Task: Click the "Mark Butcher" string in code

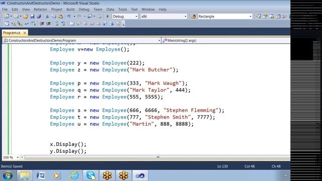Action: (x=151, y=70)
